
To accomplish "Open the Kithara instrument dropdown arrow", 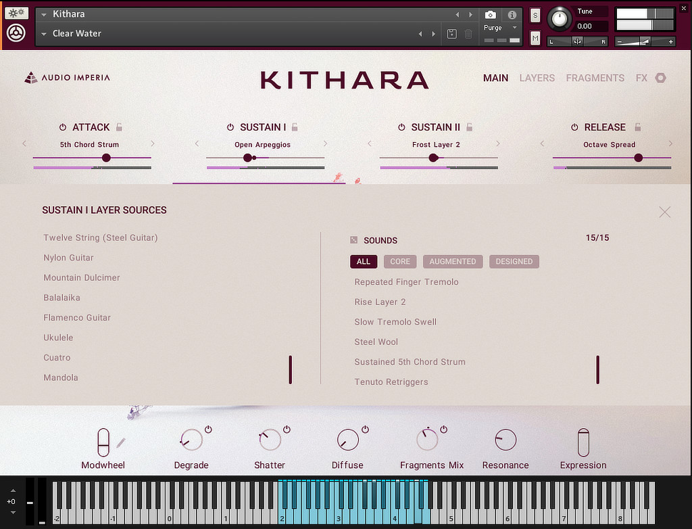I will pyautogui.click(x=44, y=15).
